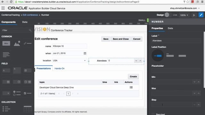
Task: Tick the Required checkbox
Action: 153,114
